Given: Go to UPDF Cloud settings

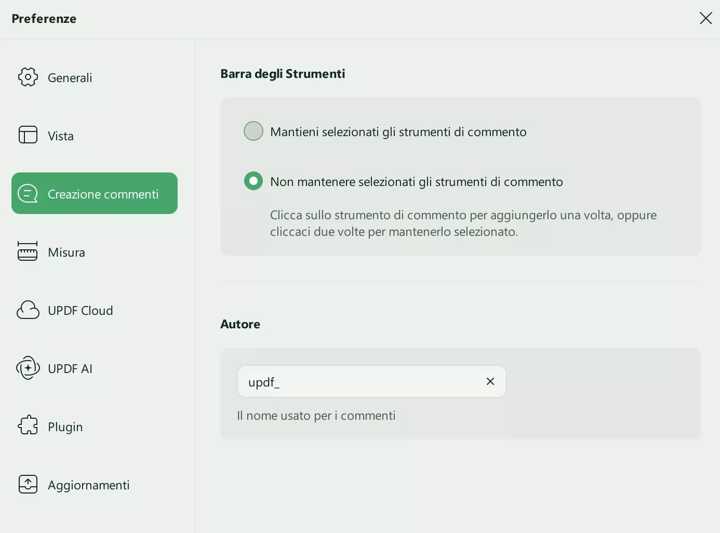Looking at the screenshot, I should 81,311.
